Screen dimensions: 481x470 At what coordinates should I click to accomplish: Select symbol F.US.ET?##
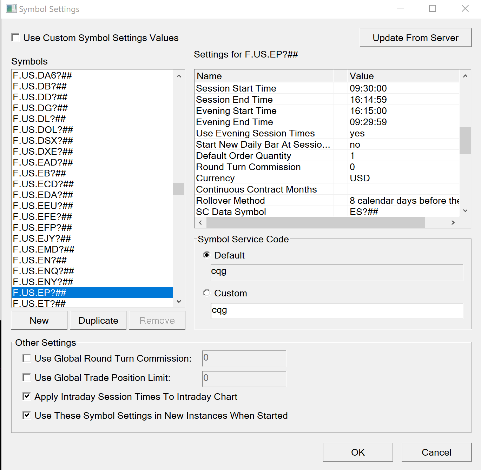(92, 303)
